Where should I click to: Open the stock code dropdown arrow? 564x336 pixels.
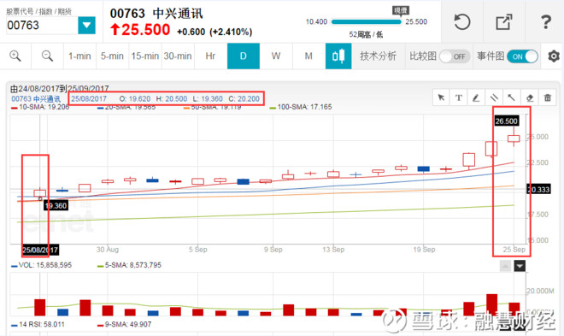pyautogui.click(x=86, y=25)
